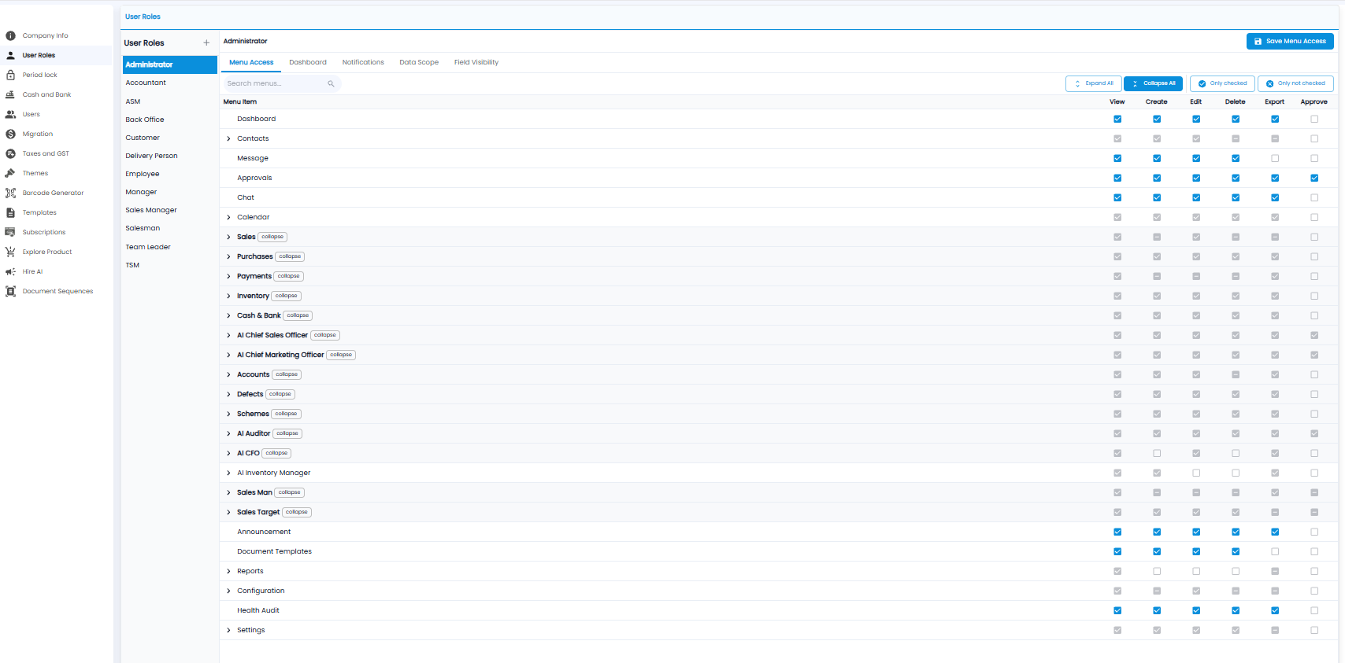Open Migration icon in sidebar
The height and width of the screenshot is (663, 1345).
tap(10, 134)
